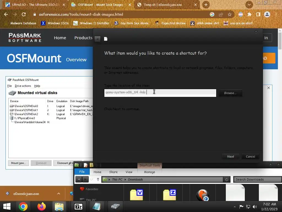Image resolution: width=282 pixels, height=212 pixels.
Task: Expand Explorer recent locations dropdown
Action: 91,179
